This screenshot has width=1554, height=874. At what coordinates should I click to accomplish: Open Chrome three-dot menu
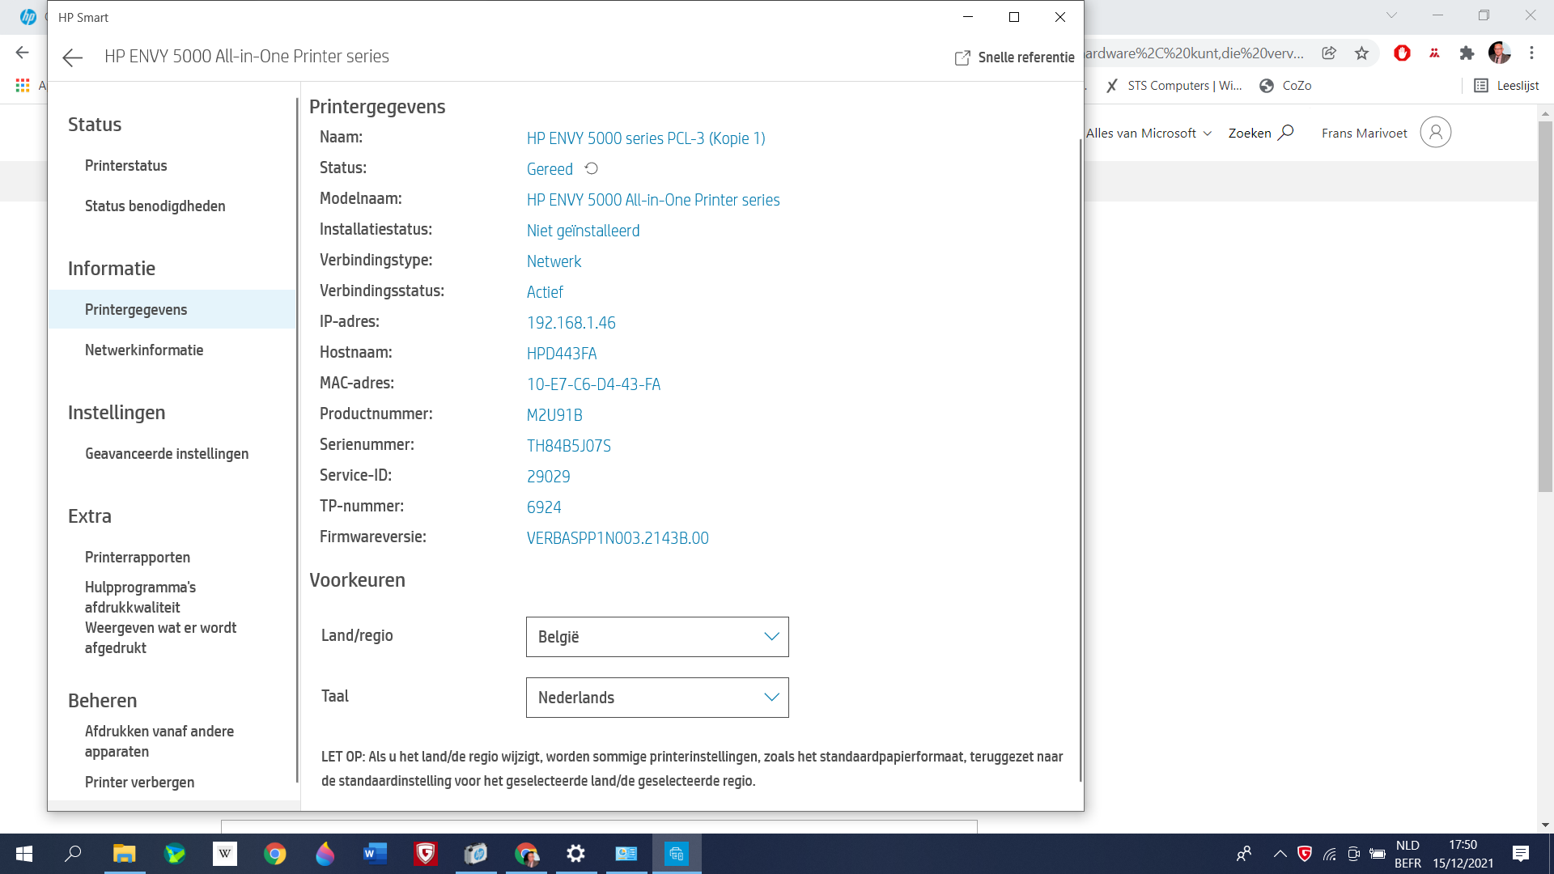pyautogui.click(x=1531, y=53)
